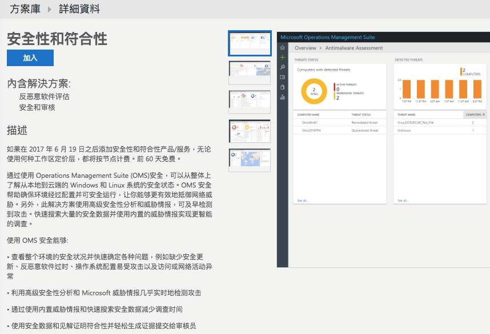Click Overview breadcrumb in preview

pos(306,48)
